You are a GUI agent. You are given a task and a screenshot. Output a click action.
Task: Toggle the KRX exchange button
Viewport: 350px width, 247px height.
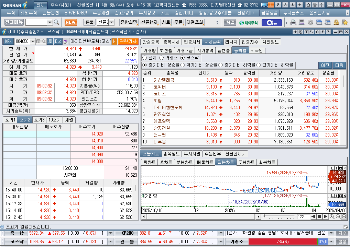pos(8,42)
